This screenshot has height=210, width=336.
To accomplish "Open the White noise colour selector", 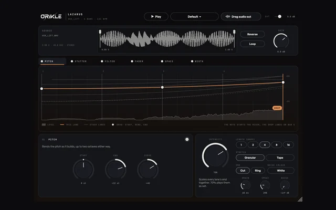I will click(x=281, y=171).
